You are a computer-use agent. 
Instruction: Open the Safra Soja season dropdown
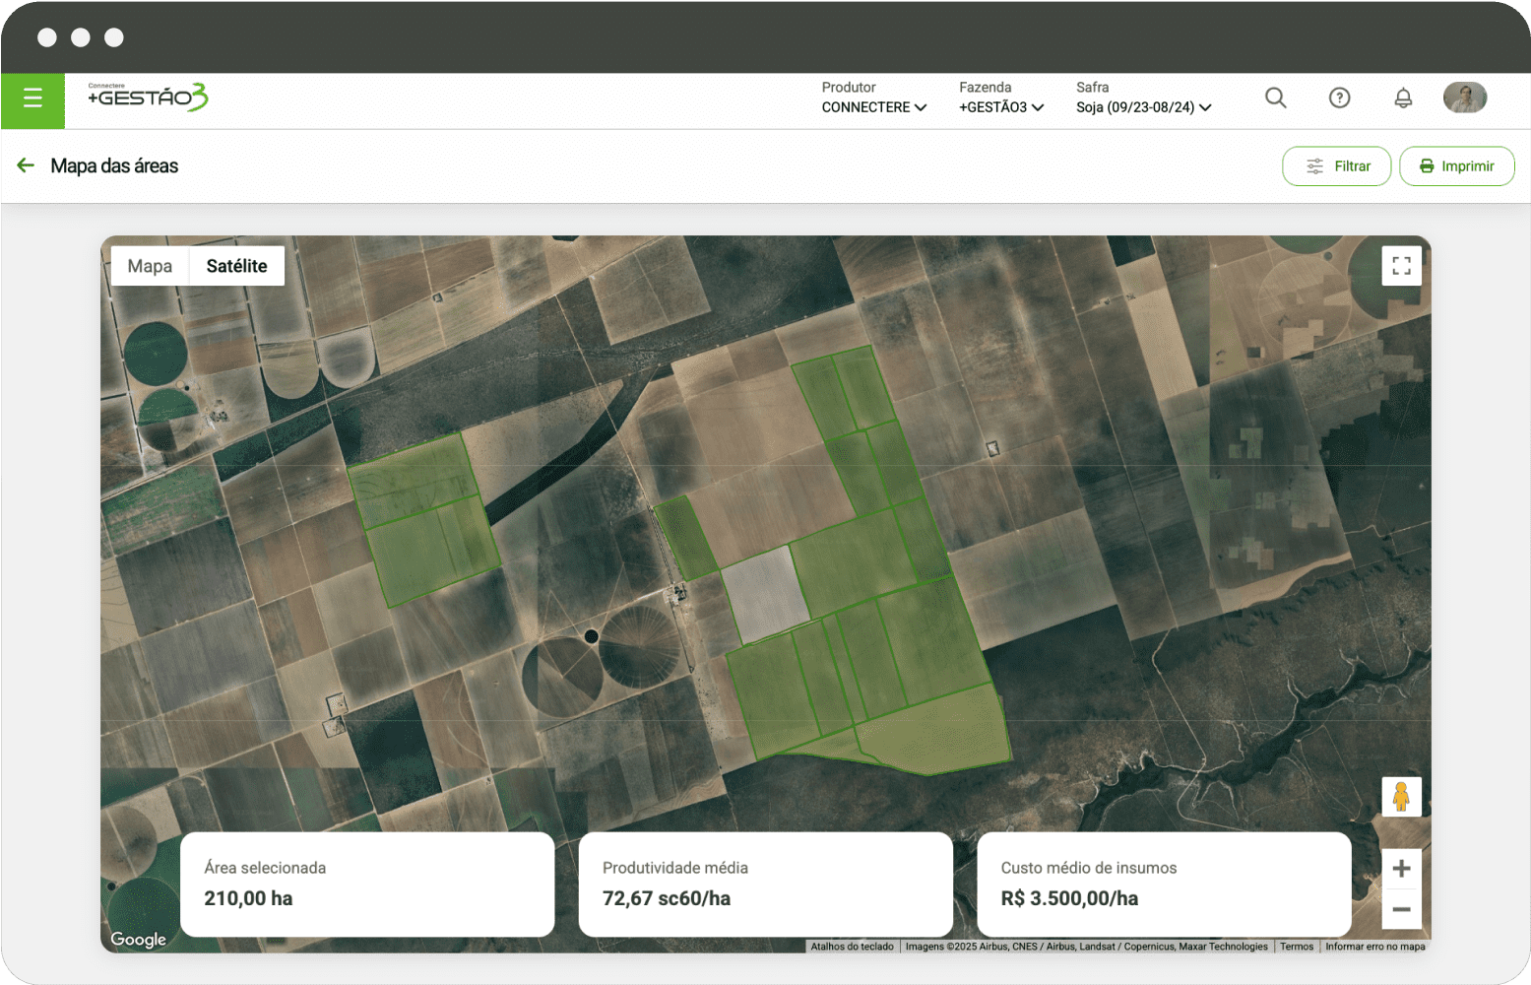[x=1143, y=107]
